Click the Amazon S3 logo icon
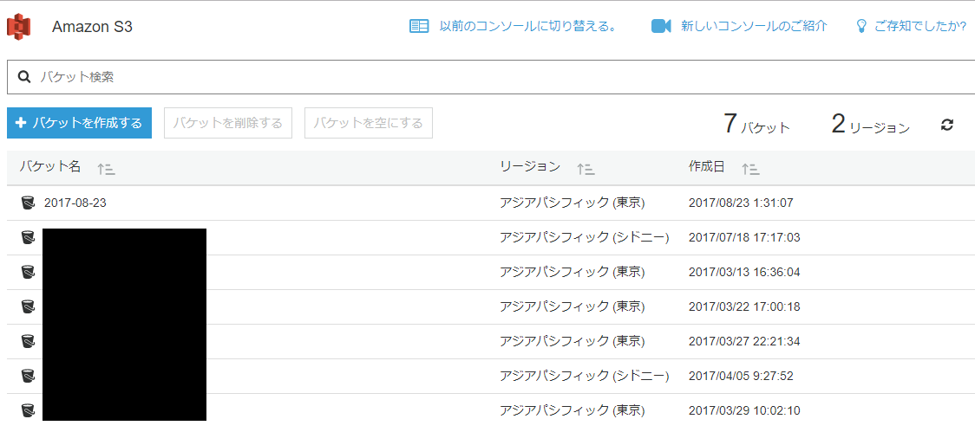The image size is (975, 432). click(19, 27)
